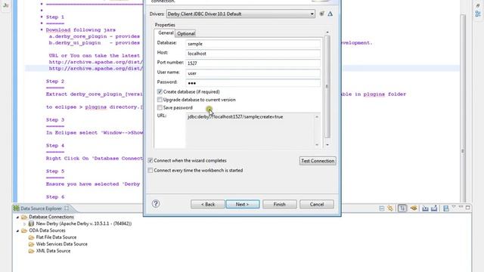Image resolution: width=484 pixels, height=272 pixels.
Task: Click the blue scrapbook icon in Explorer toolbar
Action: click(x=445, y=209)
